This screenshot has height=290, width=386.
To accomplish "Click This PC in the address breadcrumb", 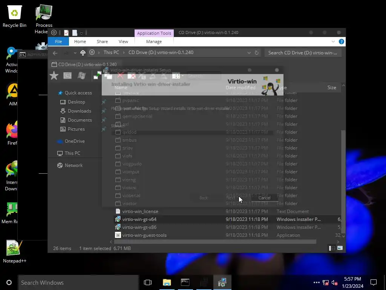I will pos(111,52).
